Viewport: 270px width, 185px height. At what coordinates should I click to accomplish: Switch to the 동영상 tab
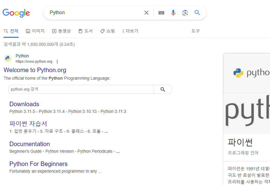tap(61, 31)
